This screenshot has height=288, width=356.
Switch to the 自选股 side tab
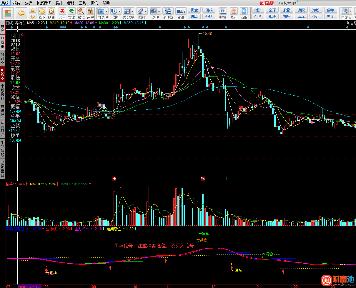point(3,110)
